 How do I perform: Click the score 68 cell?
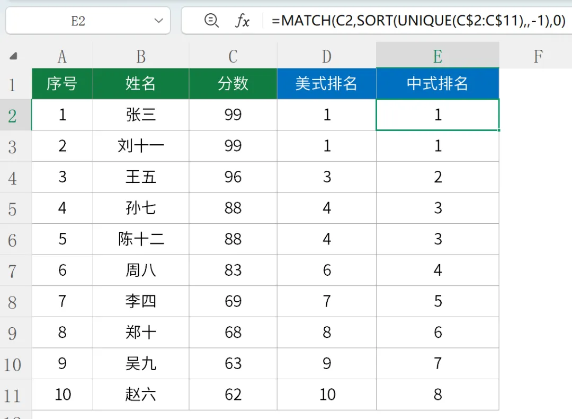click(x=233, y=332)
